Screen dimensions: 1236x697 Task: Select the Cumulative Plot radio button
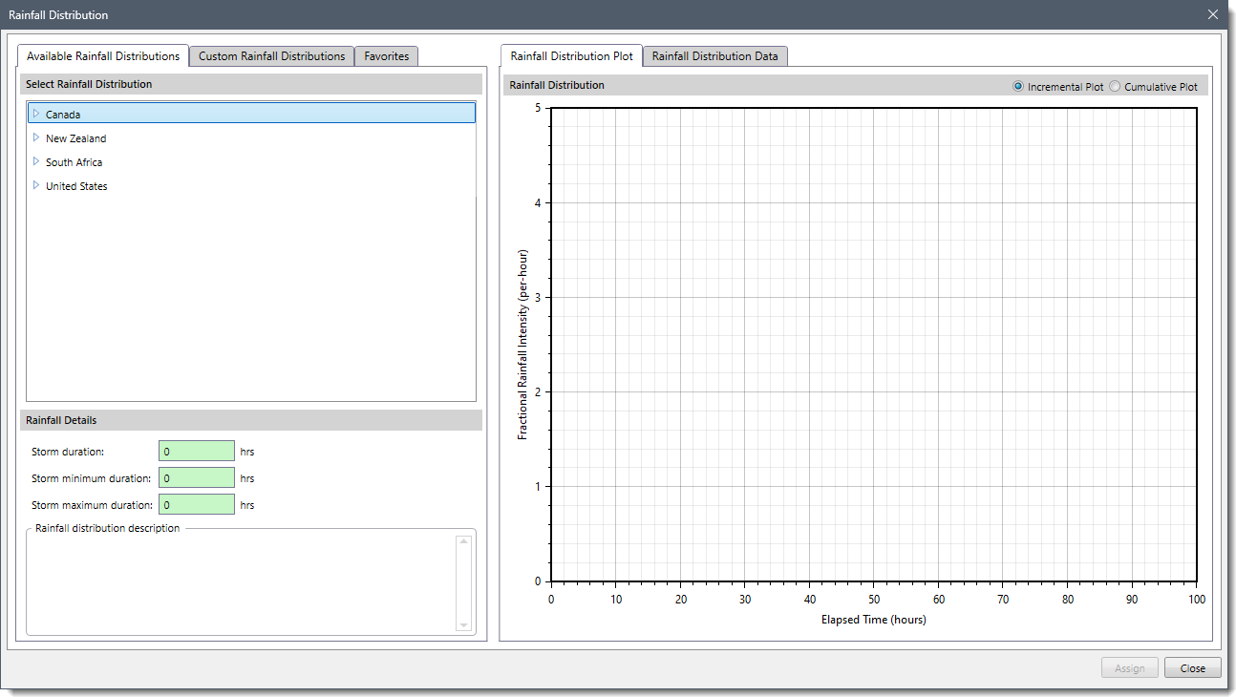pyautogui.click(x=1115, y=87)
